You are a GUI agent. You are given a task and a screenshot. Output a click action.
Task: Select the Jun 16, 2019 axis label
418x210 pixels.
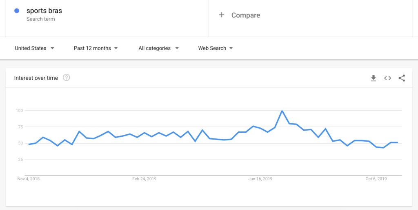[x=260, y=179]
